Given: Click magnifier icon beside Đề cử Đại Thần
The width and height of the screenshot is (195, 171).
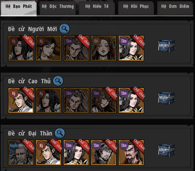Looking at the screenshot, I should pyautogui.click(x=60, y=133).
